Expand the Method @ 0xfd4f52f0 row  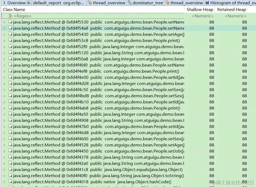pos(5,47)
